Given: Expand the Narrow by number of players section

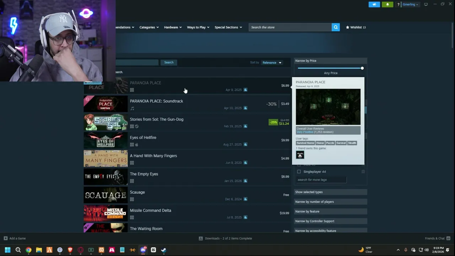Looking at the screenshot, I should [x=331, y=202].
